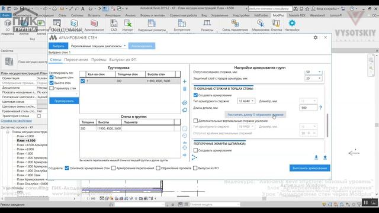This screenshot has width=379, height=213.
Task: Enable Армирование пересечений checkbox
Action: (x=113, y=168)
